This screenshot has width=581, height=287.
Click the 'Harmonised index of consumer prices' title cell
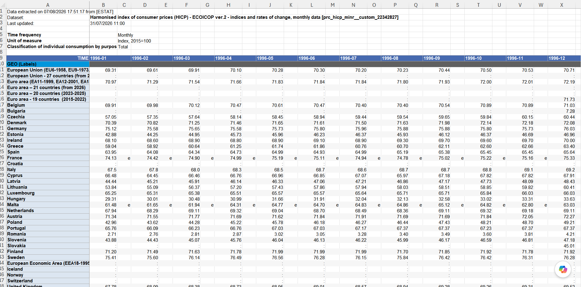(244, 17)
